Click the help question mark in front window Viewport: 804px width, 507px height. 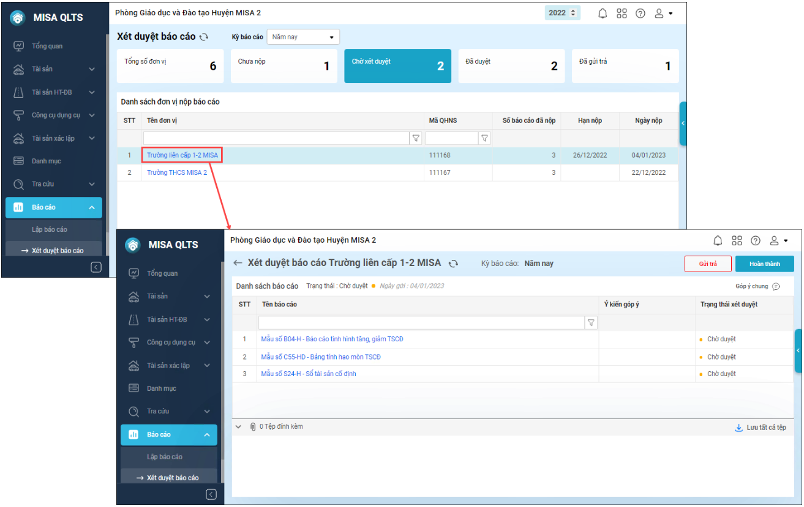coord(756,240)
